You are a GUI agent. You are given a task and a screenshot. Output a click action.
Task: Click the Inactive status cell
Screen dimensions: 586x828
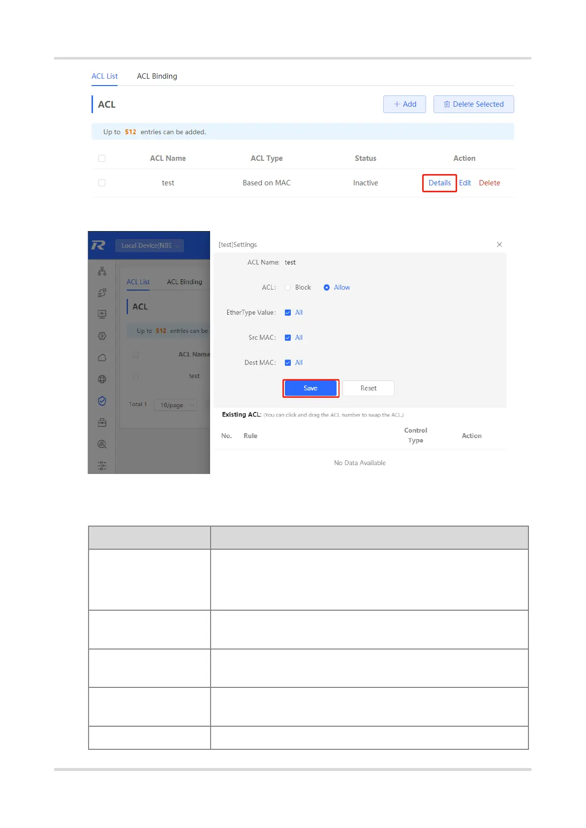366,183
